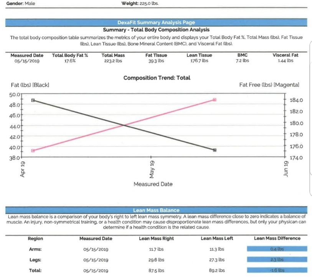Click the blue Total -1.6 lbs difference bar
This screenshot has width=312, height=279.
(276, 270)
